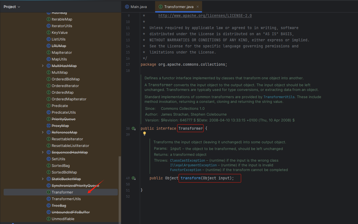Click the TransformerUtils class icon
Viewport: 358px width, 224px height.
(x=49, y=199)
